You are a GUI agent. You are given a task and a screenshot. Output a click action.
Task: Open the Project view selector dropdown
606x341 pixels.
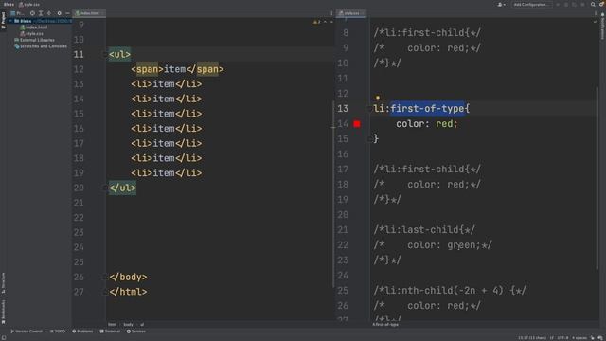tap(18, 13)
